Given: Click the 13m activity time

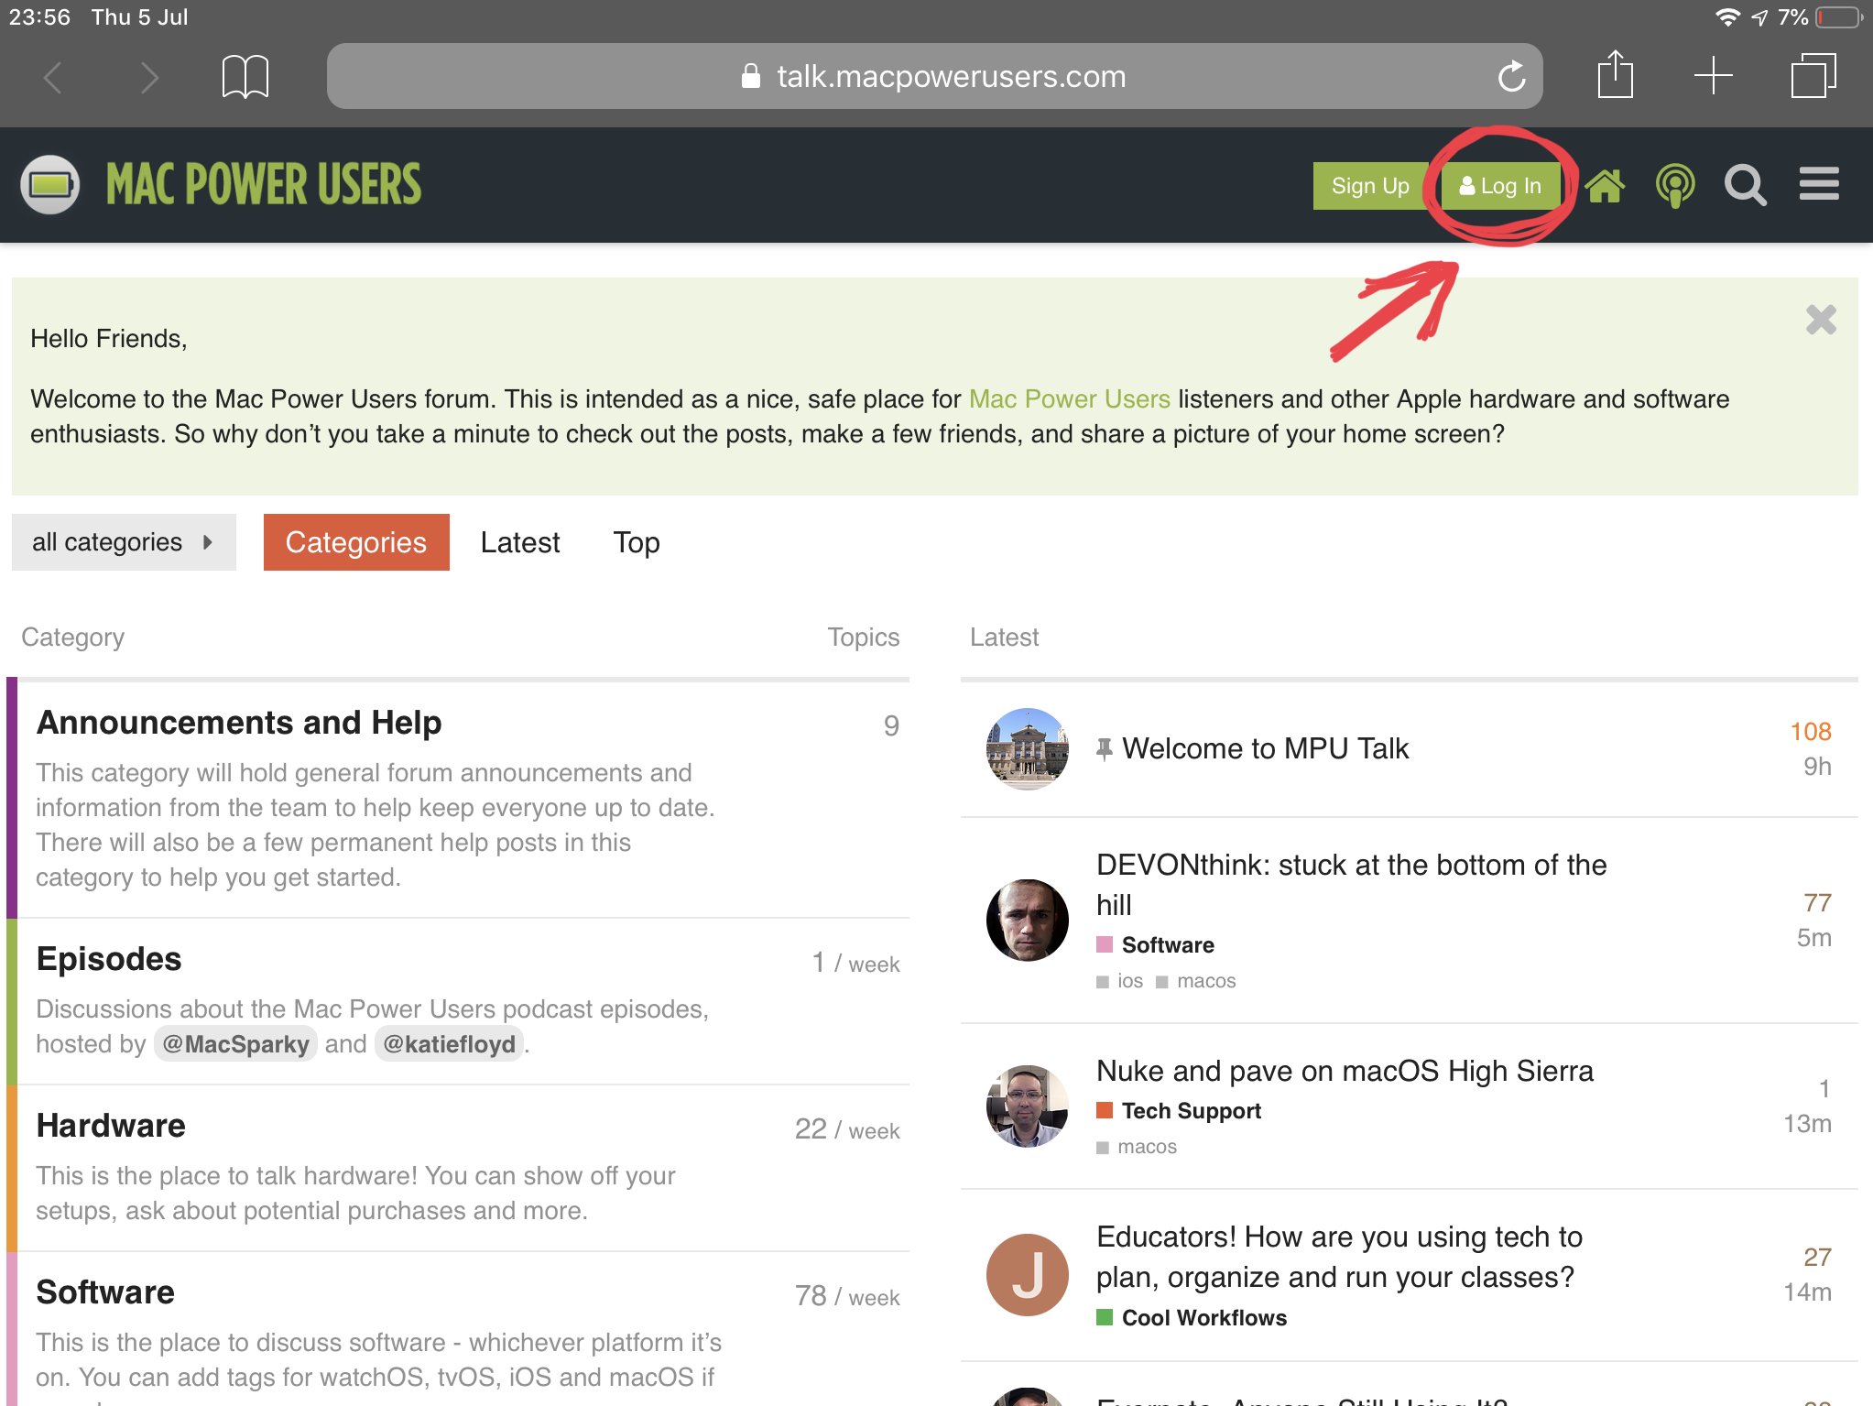Looking at the screenshot, I should pos(1807,1124).
